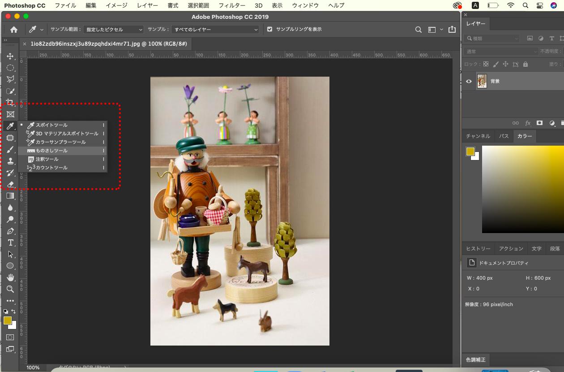Toggle lock position in Layers panel
The width and height of the screenshot is (564, 372).
coord(505,64)
